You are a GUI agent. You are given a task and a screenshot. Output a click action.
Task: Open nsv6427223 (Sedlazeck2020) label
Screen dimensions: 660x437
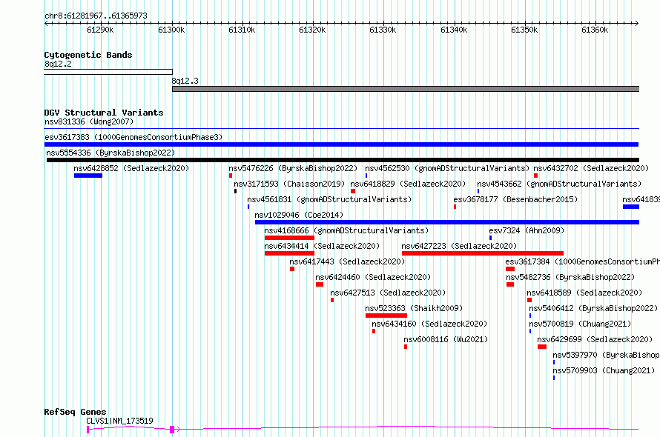pyautogui.click(x=459, y=246)
